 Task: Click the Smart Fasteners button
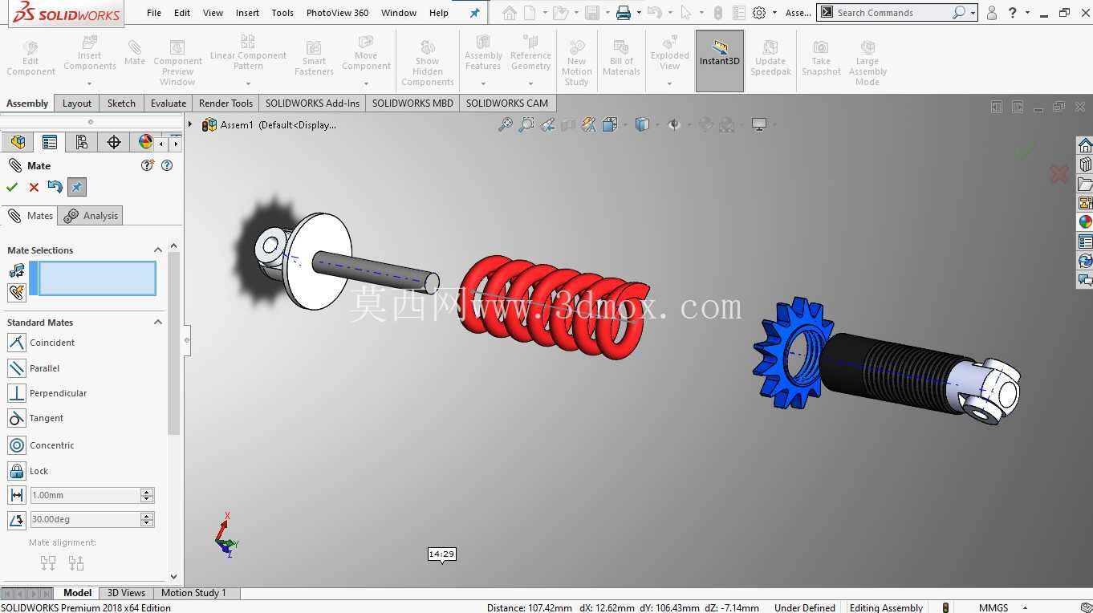point(314,58)
